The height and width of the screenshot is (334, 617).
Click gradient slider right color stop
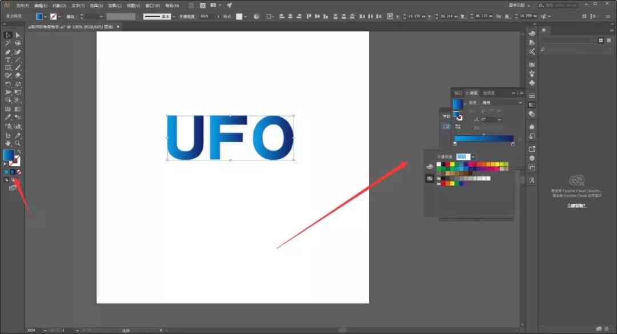512,144
